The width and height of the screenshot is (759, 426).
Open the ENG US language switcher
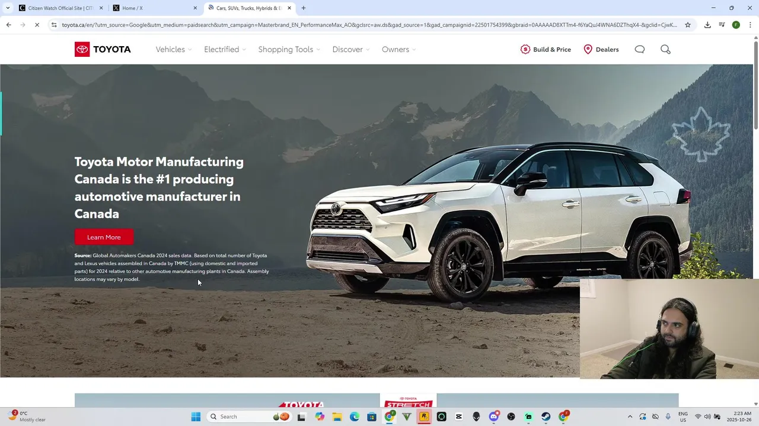(x=683, y=417)
